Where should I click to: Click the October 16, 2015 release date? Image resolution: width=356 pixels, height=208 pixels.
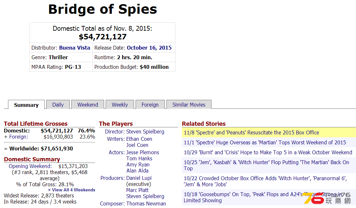tap(149, 48)
